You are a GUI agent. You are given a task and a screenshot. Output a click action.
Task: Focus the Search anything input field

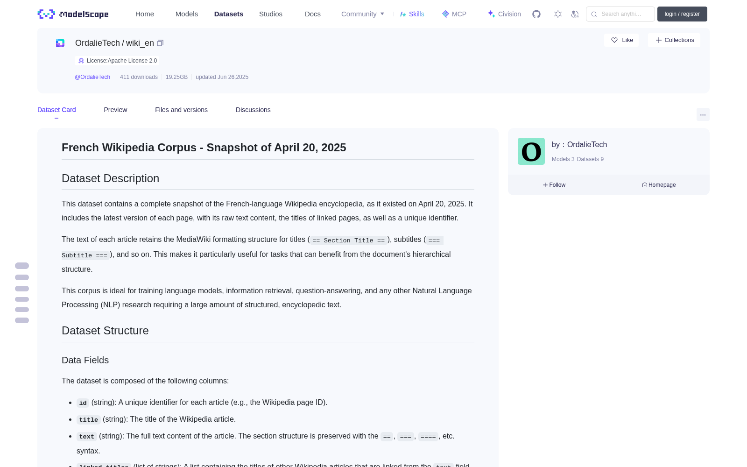coord(620,14)
